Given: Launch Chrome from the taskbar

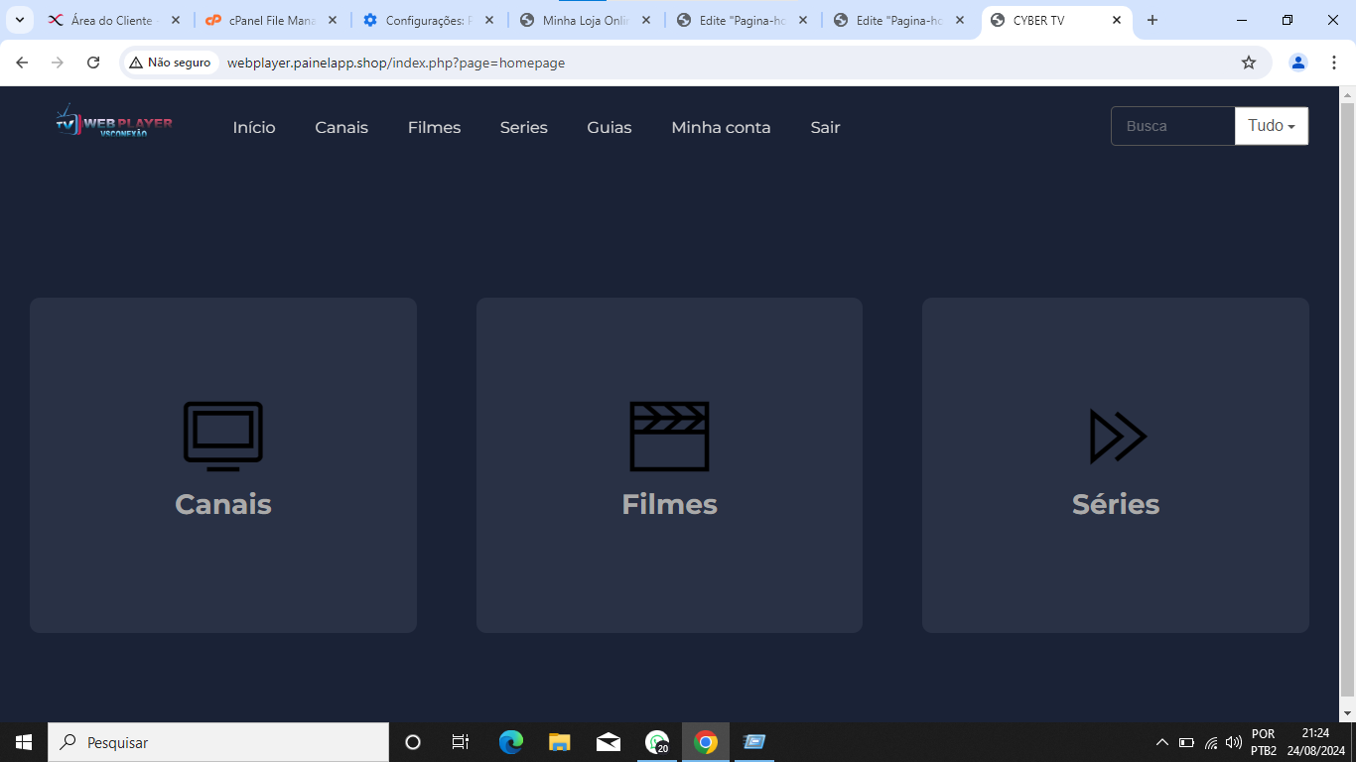Looking at the screenshot, I should pyautogui.click(x=705, y=741).
